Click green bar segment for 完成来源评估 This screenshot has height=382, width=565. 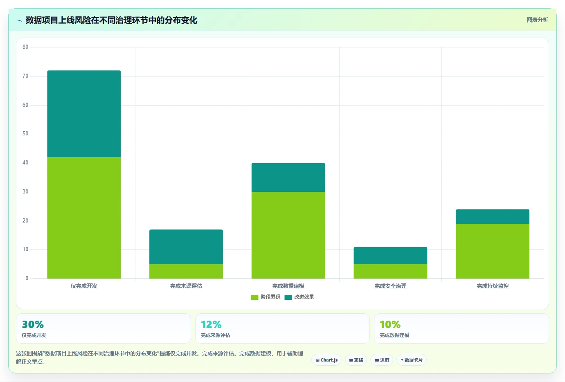coord(186,271)
